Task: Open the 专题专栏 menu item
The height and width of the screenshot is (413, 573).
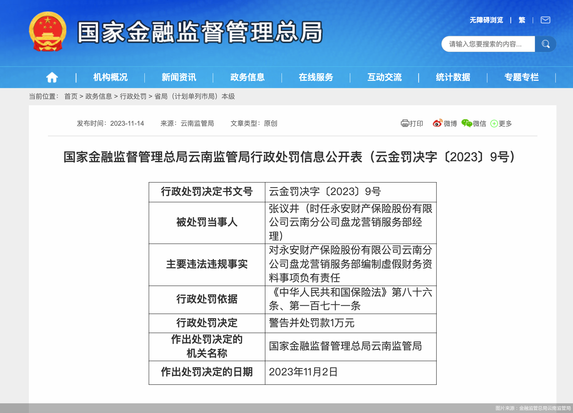Action: tap(522, 77)
